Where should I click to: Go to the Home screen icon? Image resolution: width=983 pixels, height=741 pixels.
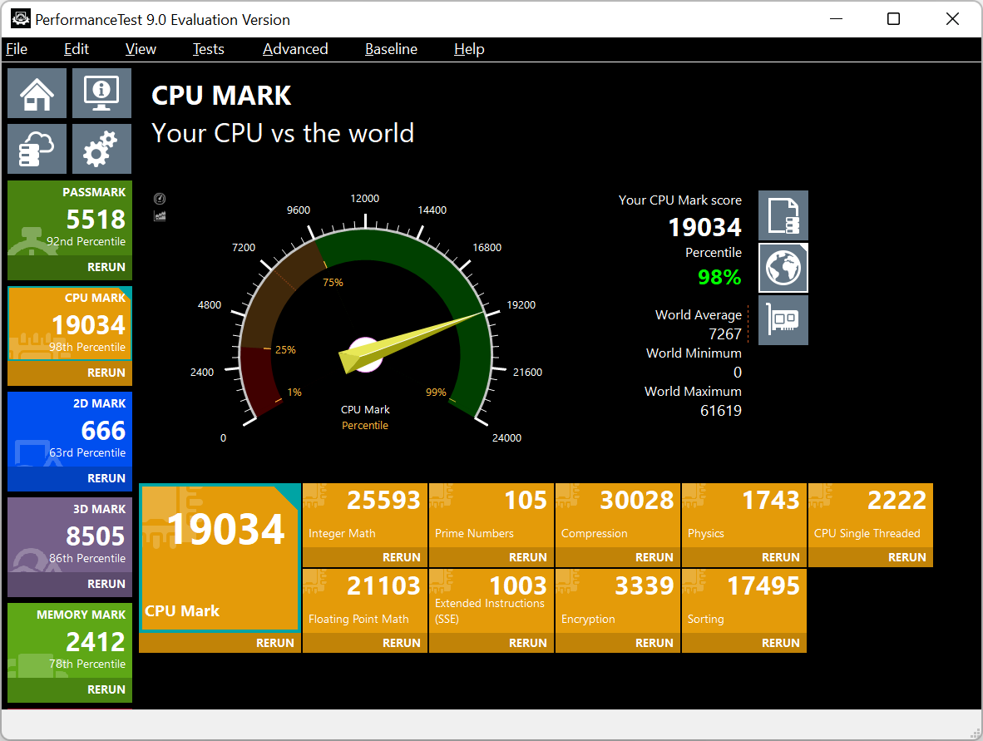pyautogui.click(x=37, y=93)
